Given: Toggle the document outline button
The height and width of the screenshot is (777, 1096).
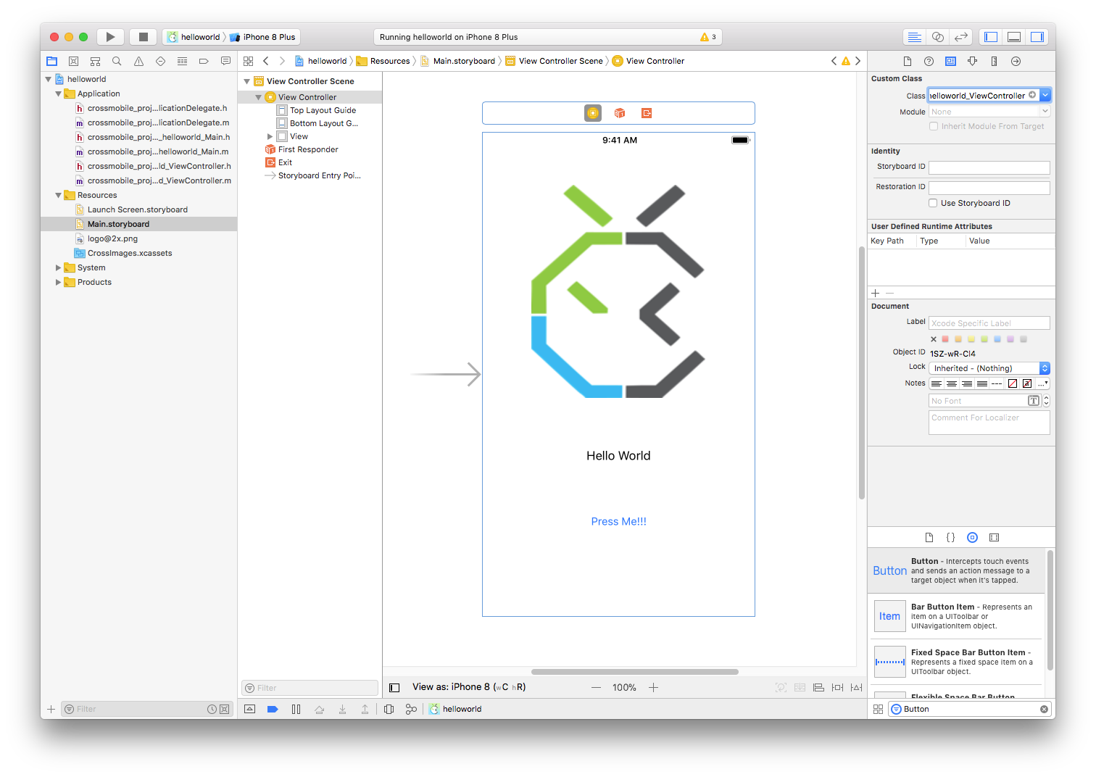Looking at the screenshot, I should point(394,687).
